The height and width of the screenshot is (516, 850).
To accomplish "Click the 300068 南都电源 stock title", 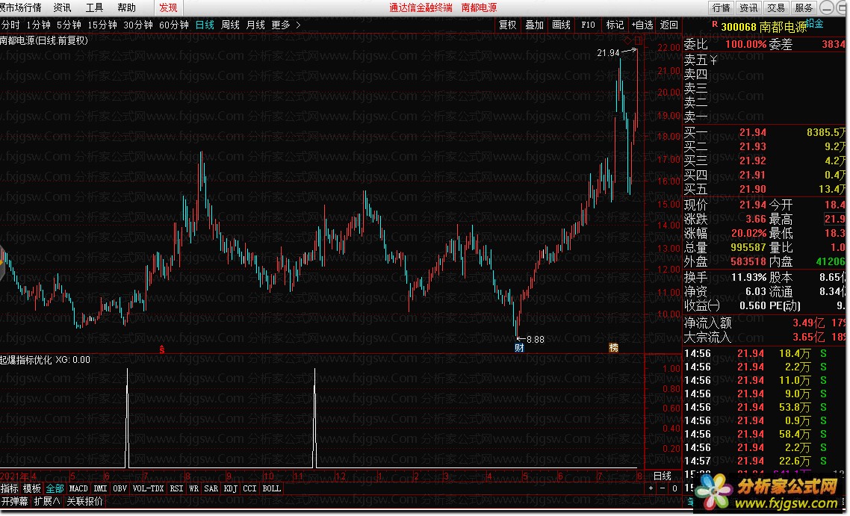I will tap(764, 27).
